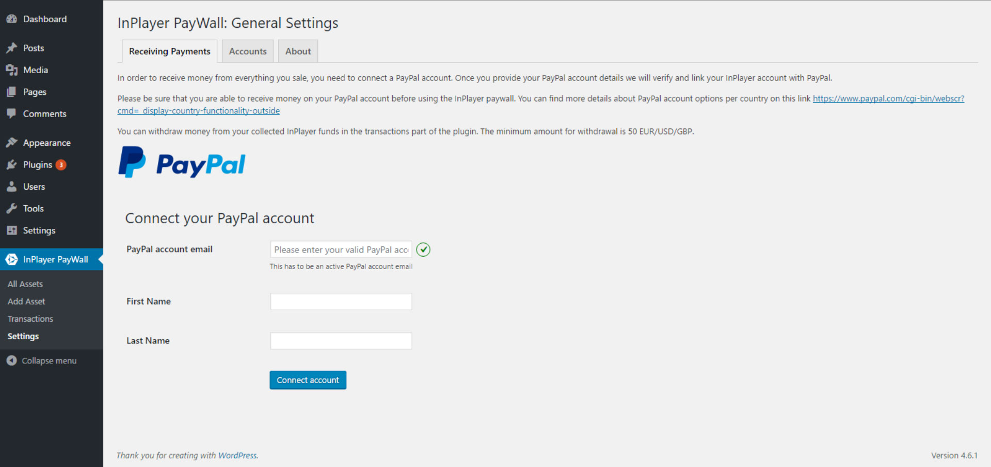The width and height of the screenshot is (991, 467).
Task: Click the green email validation checkmark
Action: [x=423, y=249]
